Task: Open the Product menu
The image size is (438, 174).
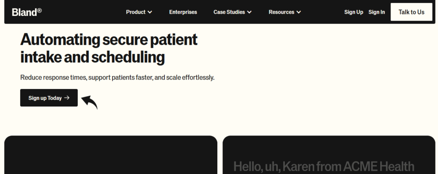Action: coord(136,12)
